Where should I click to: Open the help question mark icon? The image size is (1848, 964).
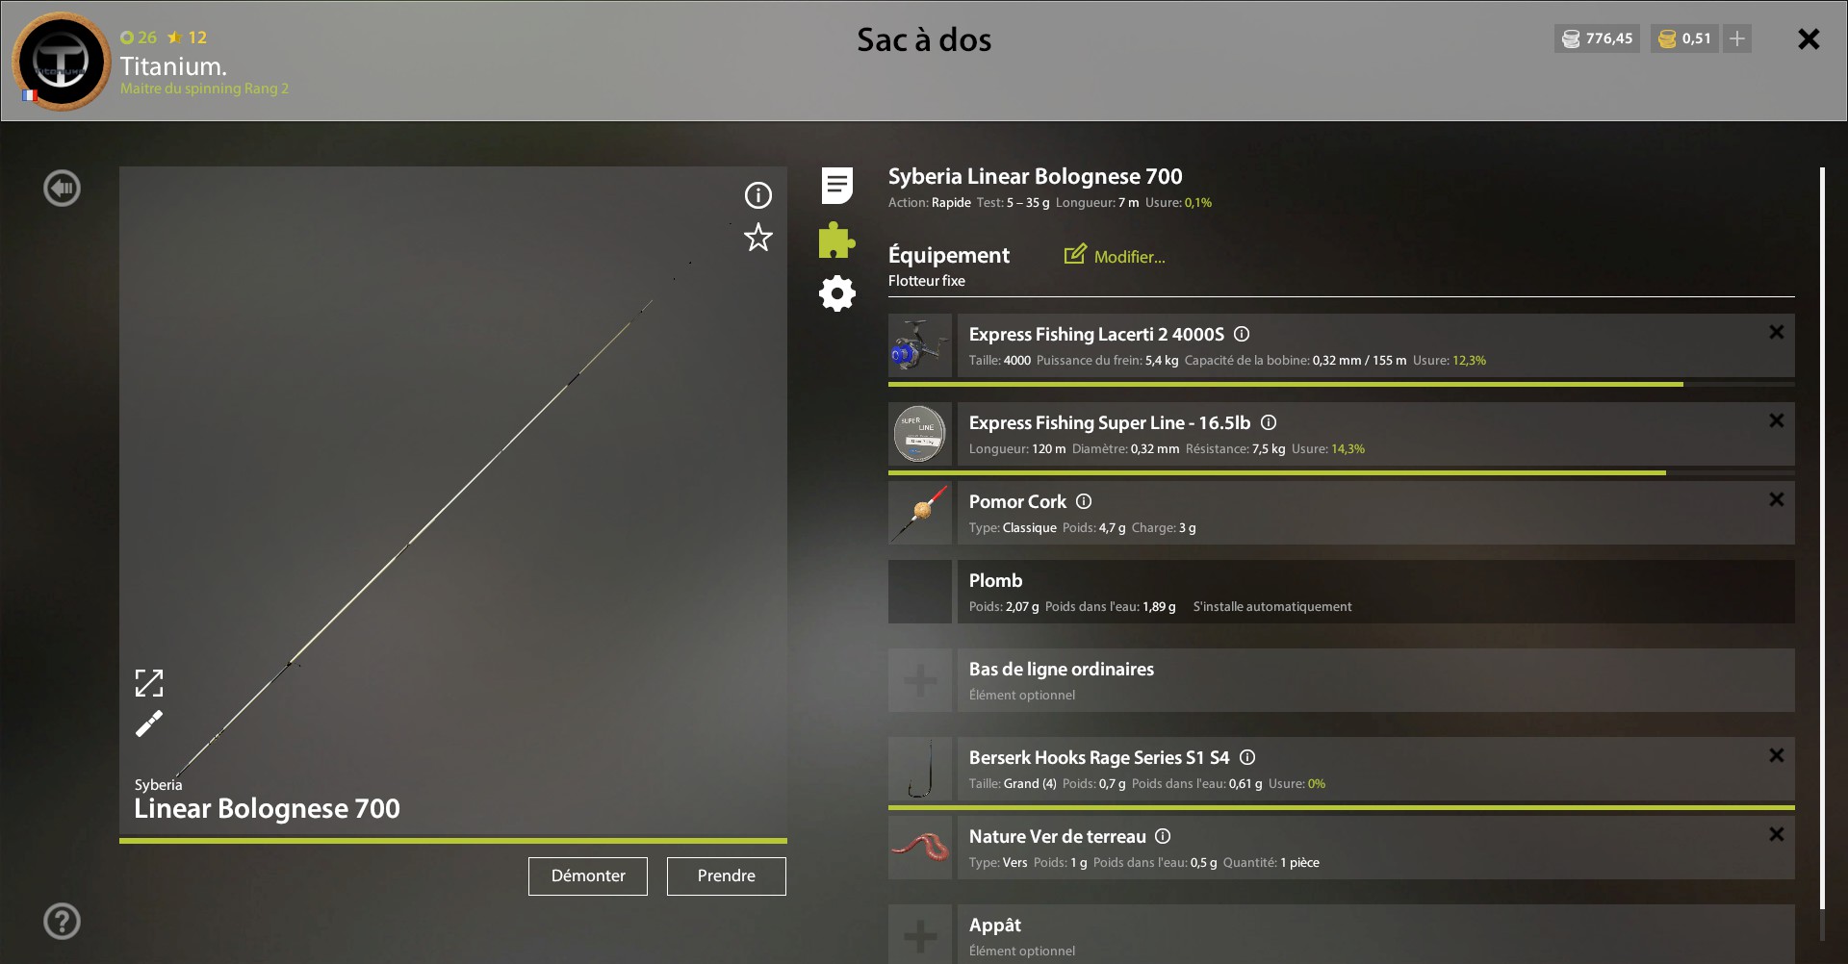coord(62,922)
